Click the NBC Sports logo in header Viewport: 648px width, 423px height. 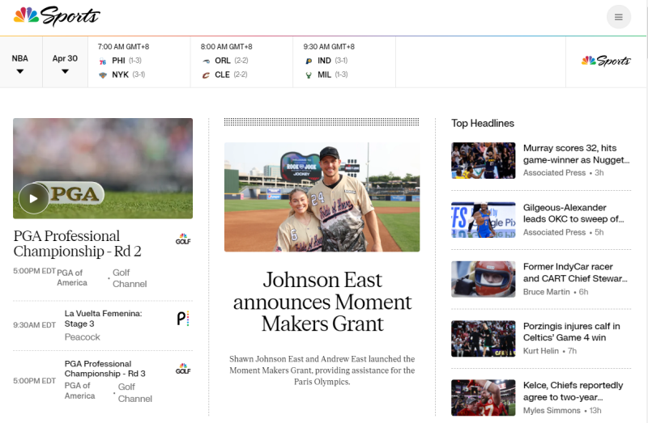click(57, 15)
